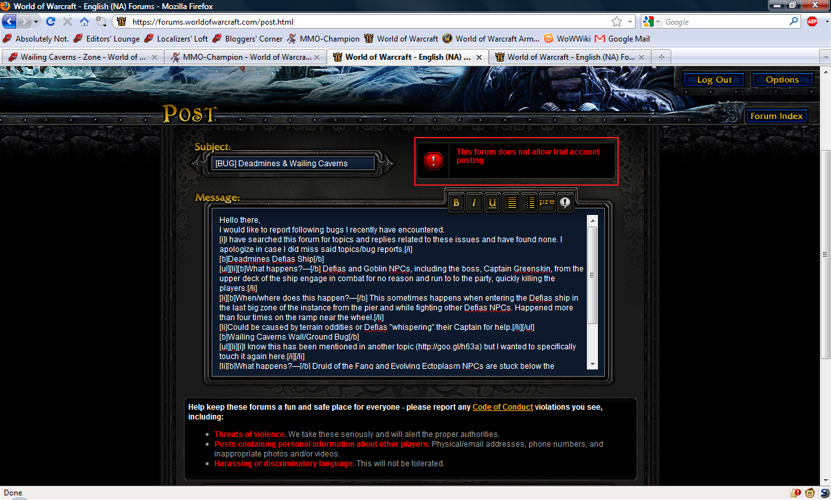Insert bulleted list in message
This screenshot has height=500, width=831.
click(x=511, y=203)
